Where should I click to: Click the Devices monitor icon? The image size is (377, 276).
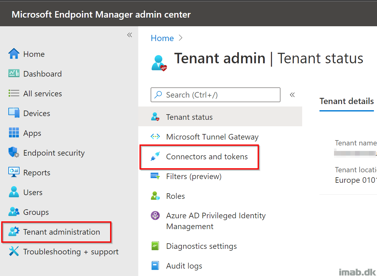click(x=14, y=113)
